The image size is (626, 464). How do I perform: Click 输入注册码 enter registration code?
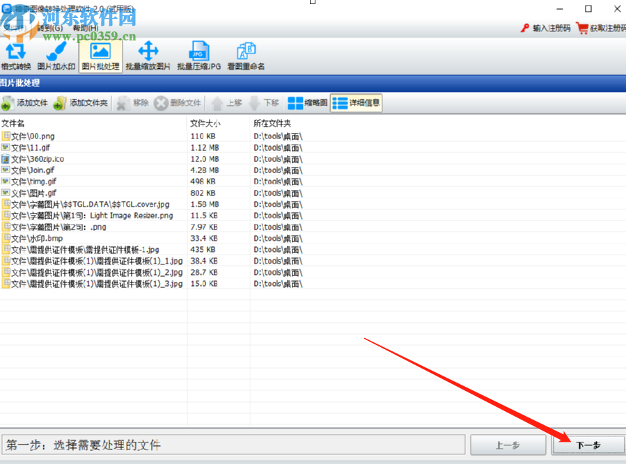click(546, 28)
